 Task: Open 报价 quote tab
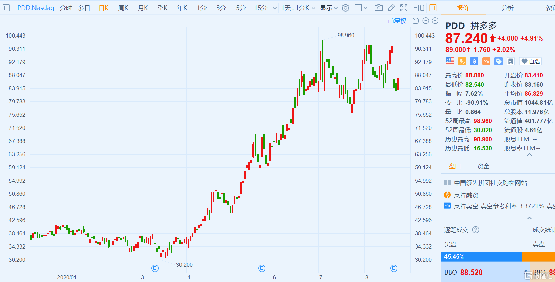(463, 8)
